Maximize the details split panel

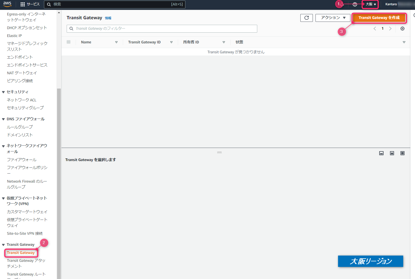(x=402, y=153)
